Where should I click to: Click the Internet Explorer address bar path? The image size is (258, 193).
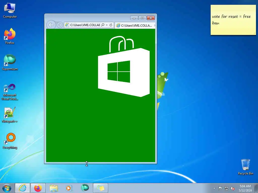85,25
